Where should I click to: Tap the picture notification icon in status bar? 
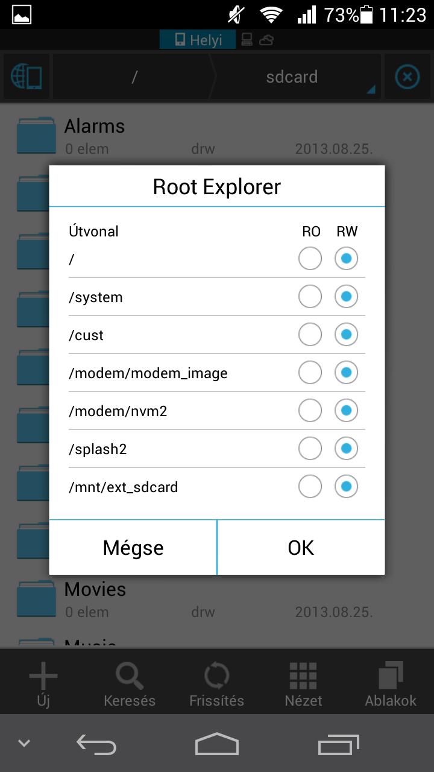point(22,14)
